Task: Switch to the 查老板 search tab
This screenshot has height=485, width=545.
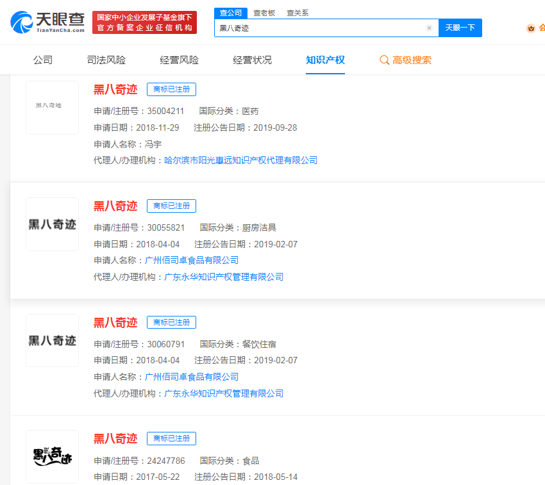Action: tap(264, 13)
